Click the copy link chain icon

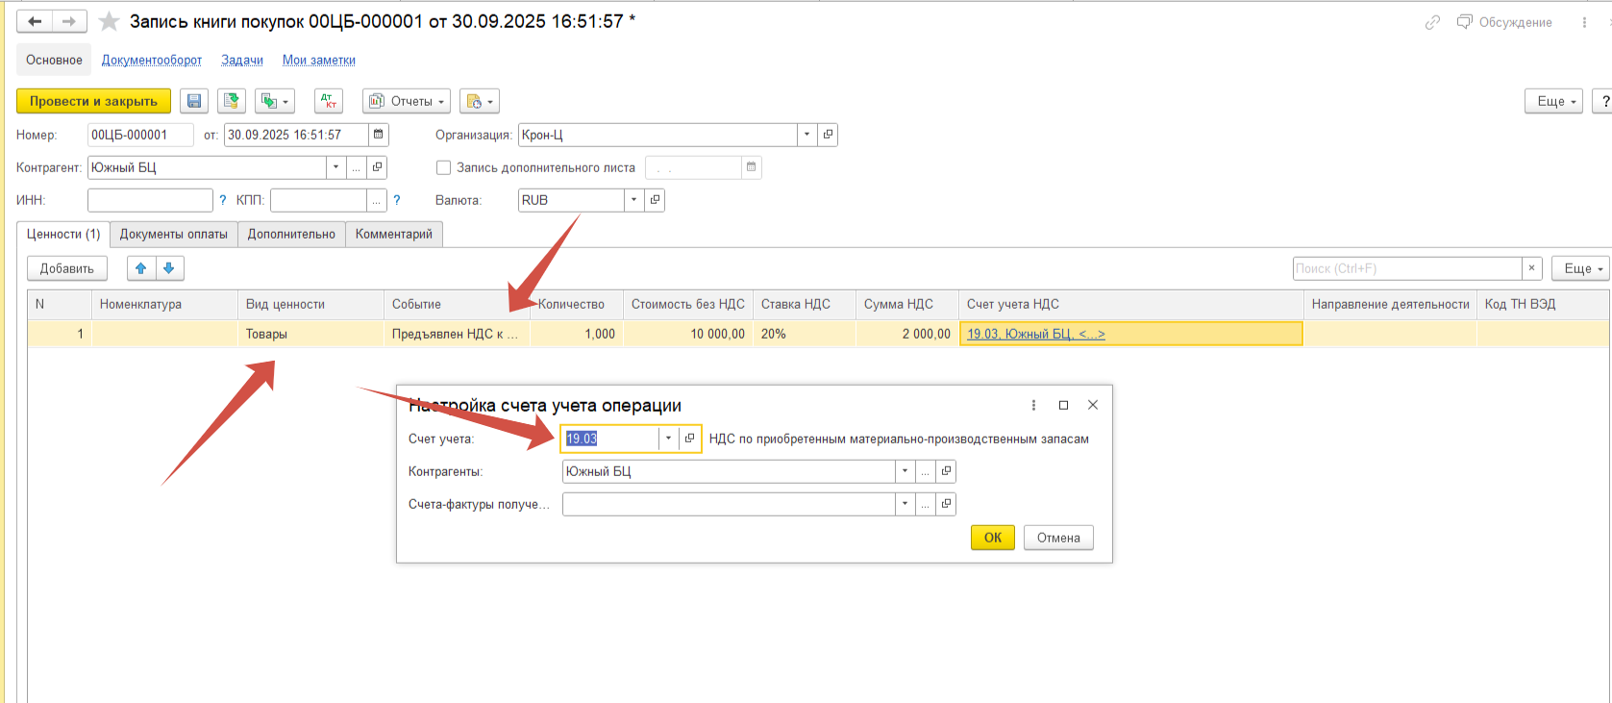pyautogui.click(x=1432, y=22)
